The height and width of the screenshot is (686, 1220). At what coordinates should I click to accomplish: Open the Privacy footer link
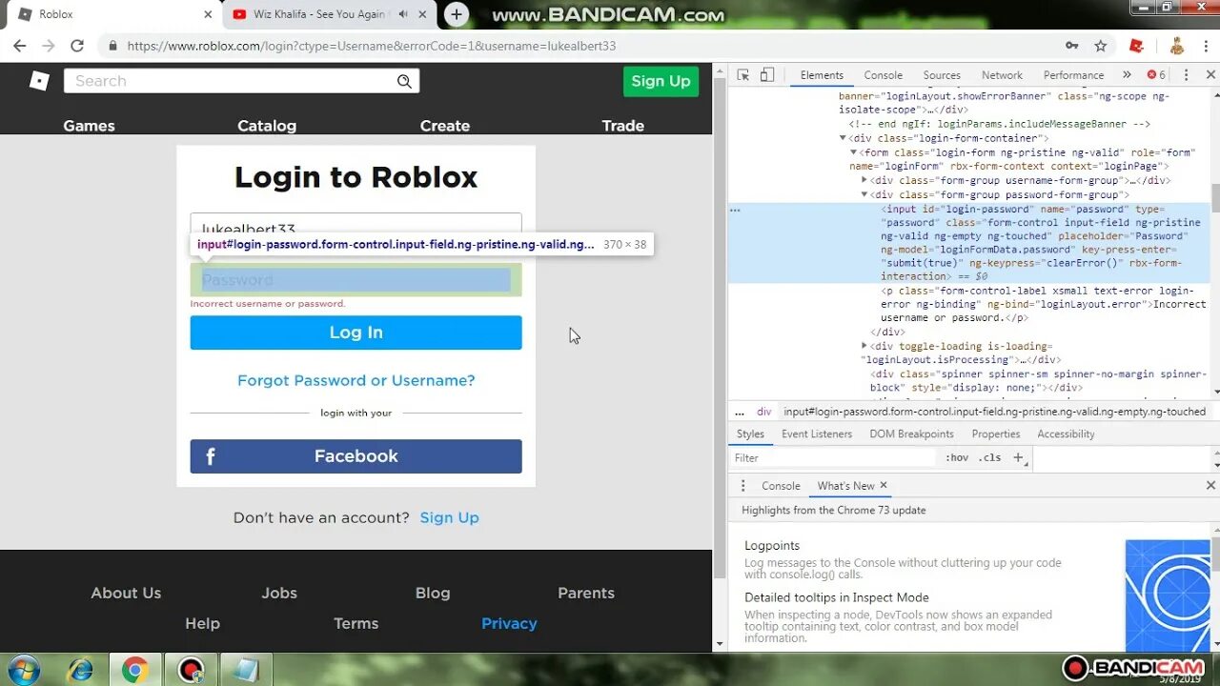[509, 623]
